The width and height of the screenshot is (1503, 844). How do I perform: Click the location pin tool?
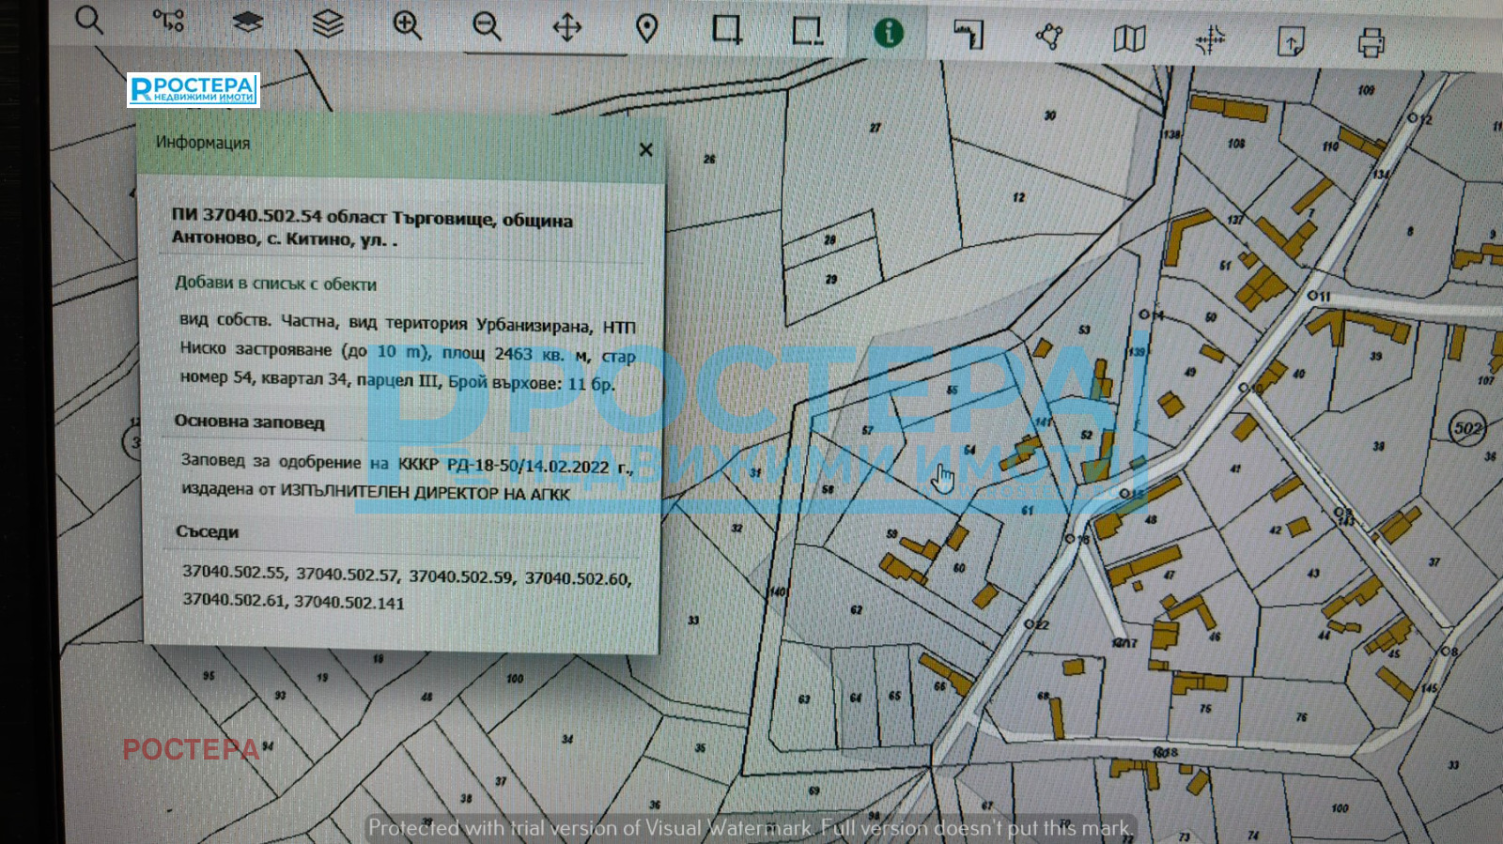[x=646, y=29]
